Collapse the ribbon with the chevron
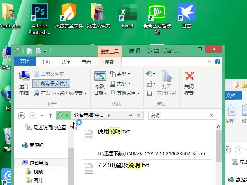Screen dimensions: 247x185 pyautogui.click(x=209, y=62)
